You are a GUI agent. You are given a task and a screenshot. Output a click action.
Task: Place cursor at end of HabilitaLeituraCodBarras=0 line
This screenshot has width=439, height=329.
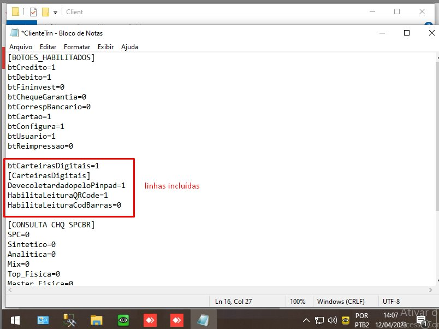[121, 205]
